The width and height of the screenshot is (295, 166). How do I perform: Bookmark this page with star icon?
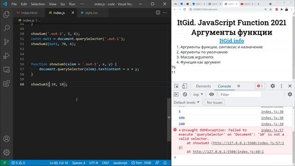click(271, 9)
